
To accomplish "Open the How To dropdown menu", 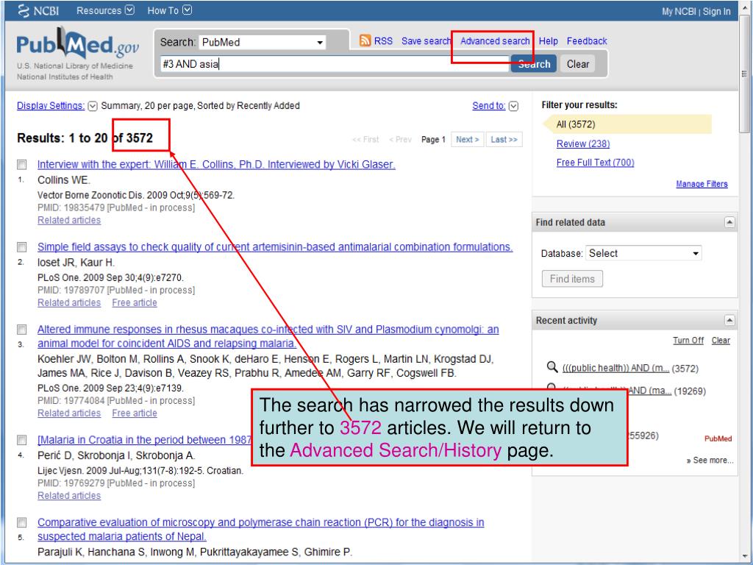I will [170, 10].
